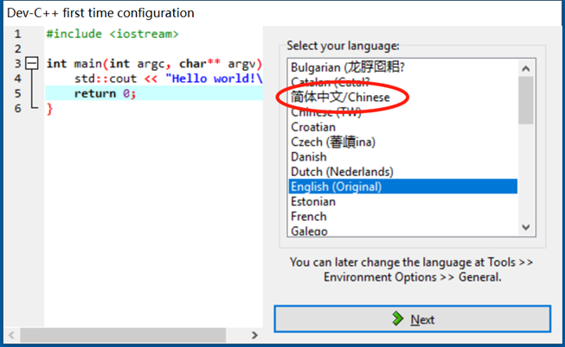
Task: Click the Next button
Action: 412,319
